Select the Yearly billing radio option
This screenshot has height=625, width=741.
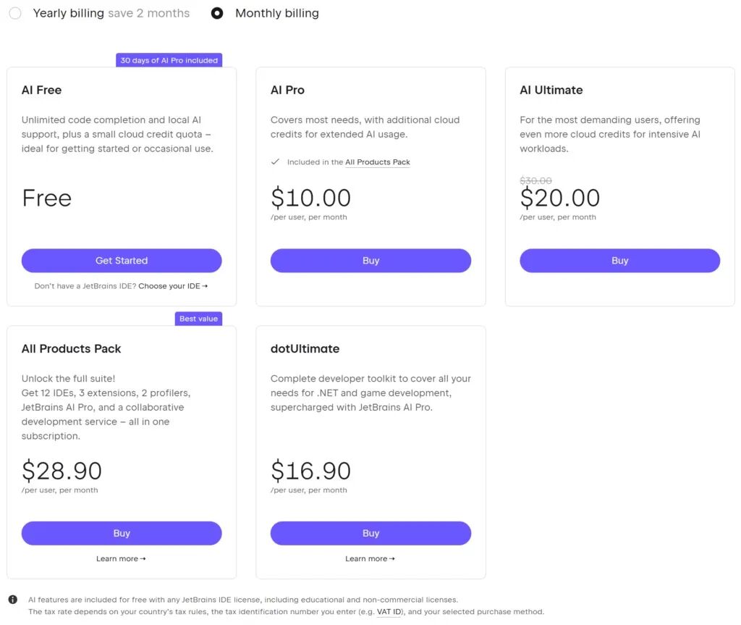(x=15, y=13)
